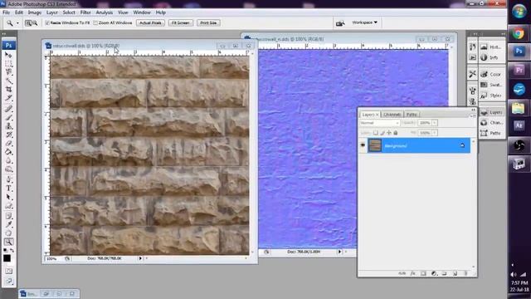Select the Move tool
Viewport: 531px width, 299px height.
(x=8, y=55)
